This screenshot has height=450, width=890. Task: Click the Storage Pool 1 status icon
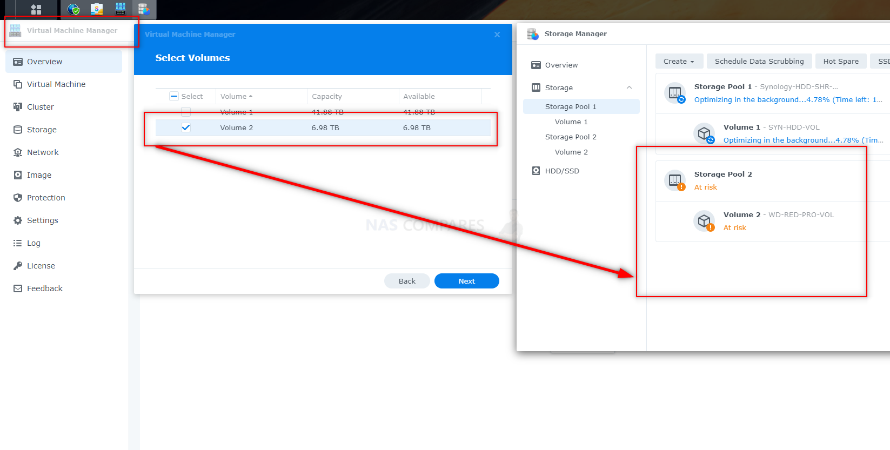pos(675,93)
